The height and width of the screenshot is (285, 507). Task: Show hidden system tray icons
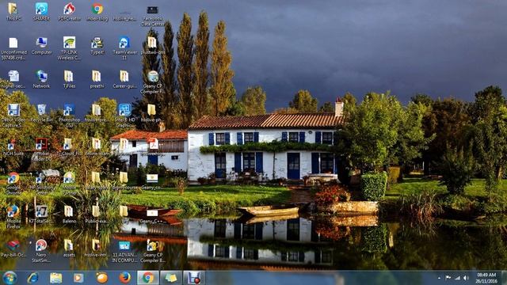click(x=439, y=278)
